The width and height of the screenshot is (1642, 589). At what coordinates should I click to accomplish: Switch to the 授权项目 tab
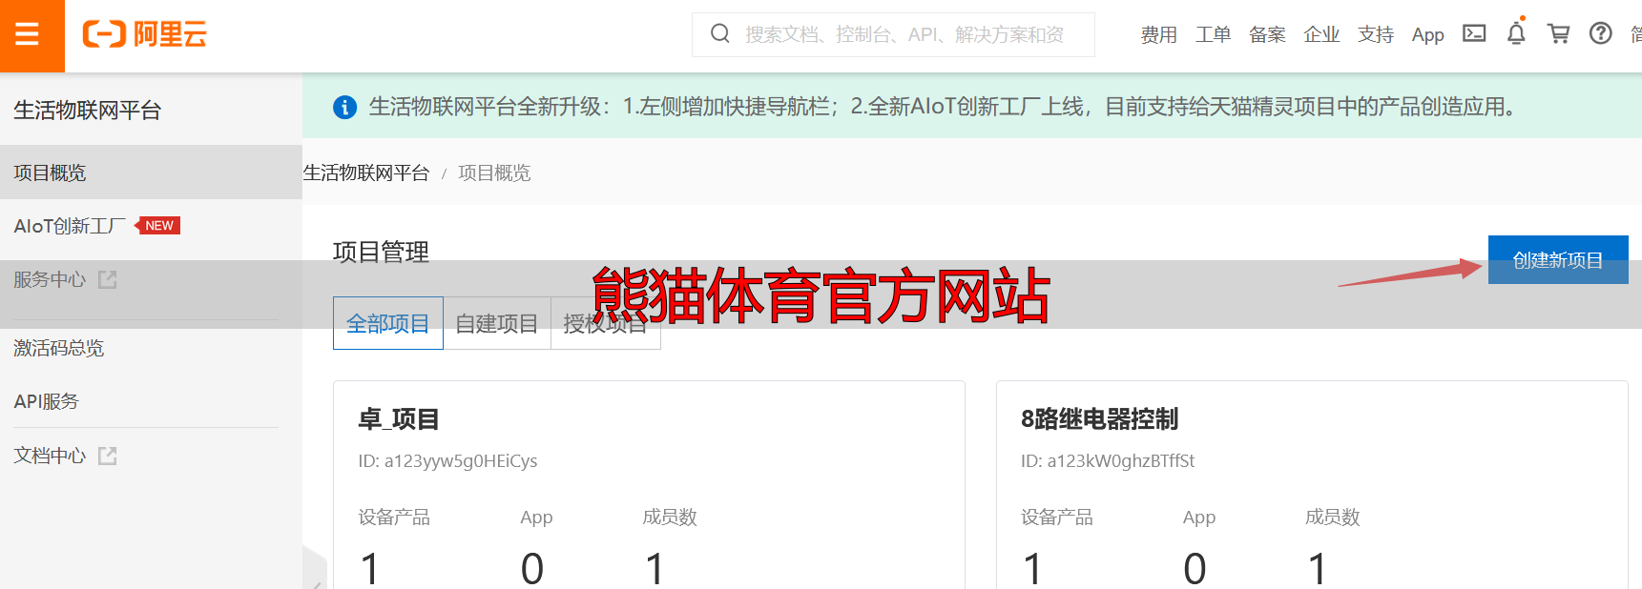[x=606, y=323]
